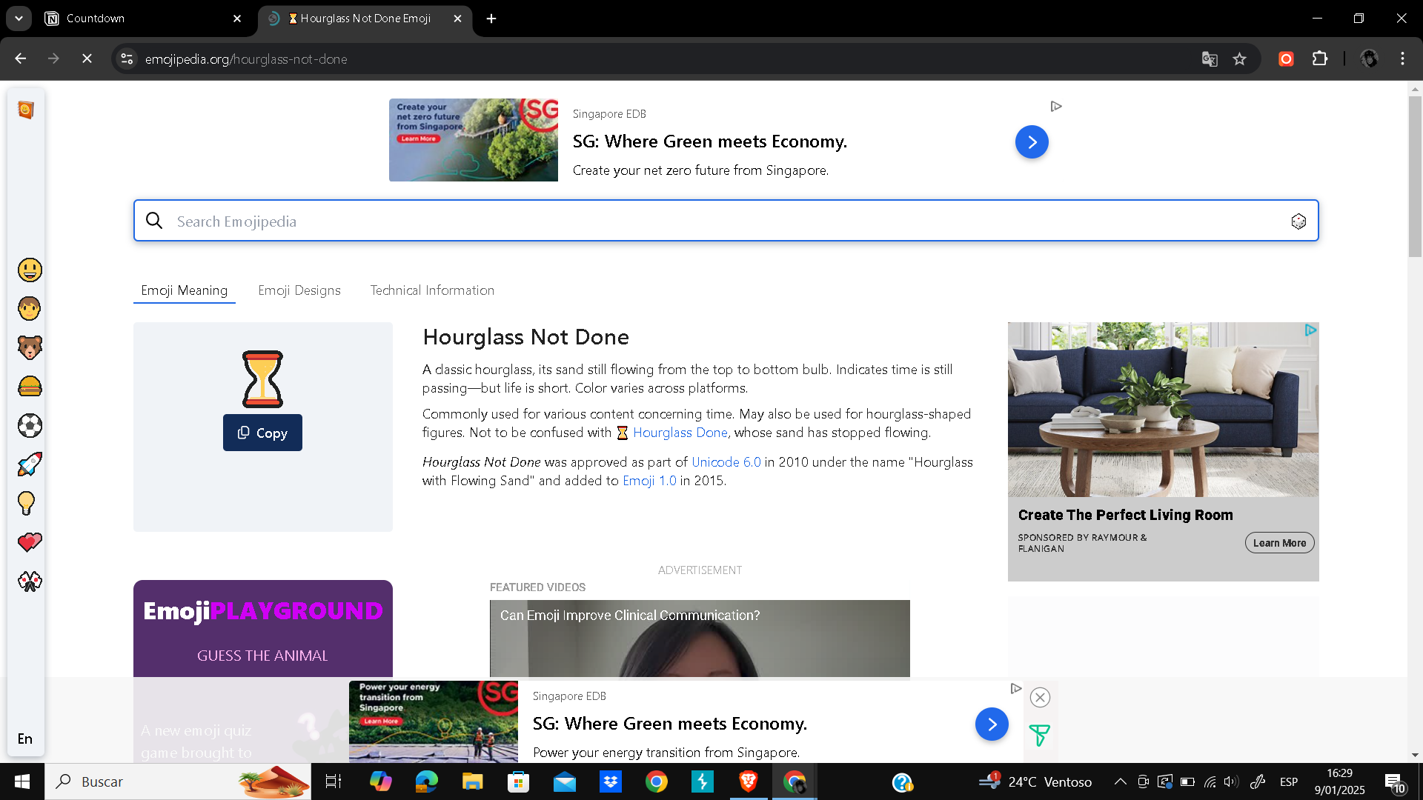Launch Microsoft Edge from taskbar
This screenshot has height=800, width=1423.
click(427, 781)
